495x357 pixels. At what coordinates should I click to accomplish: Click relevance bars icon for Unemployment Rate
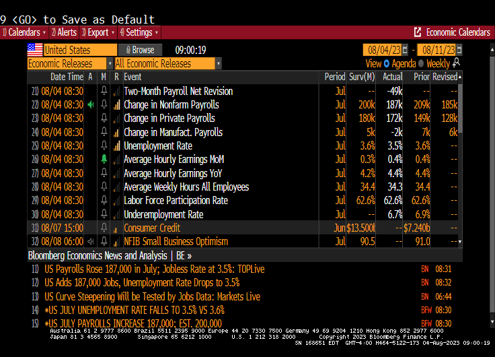tap(116, 146)
